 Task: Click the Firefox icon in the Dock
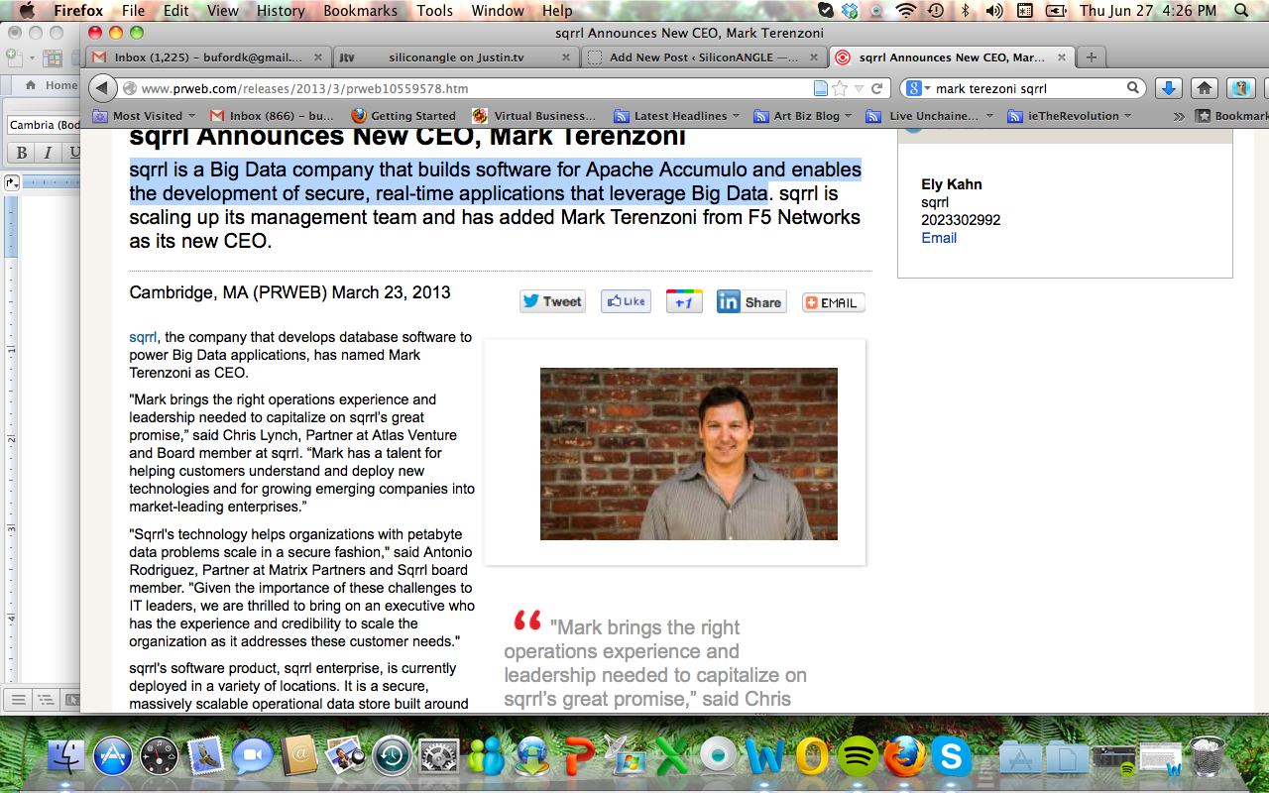coord(904,756)
